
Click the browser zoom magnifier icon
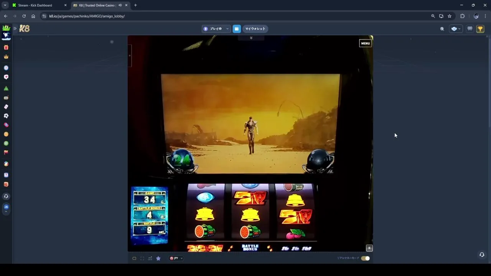[433, 16]
